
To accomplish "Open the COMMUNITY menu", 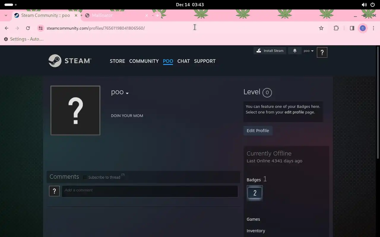I will point(144,61).
